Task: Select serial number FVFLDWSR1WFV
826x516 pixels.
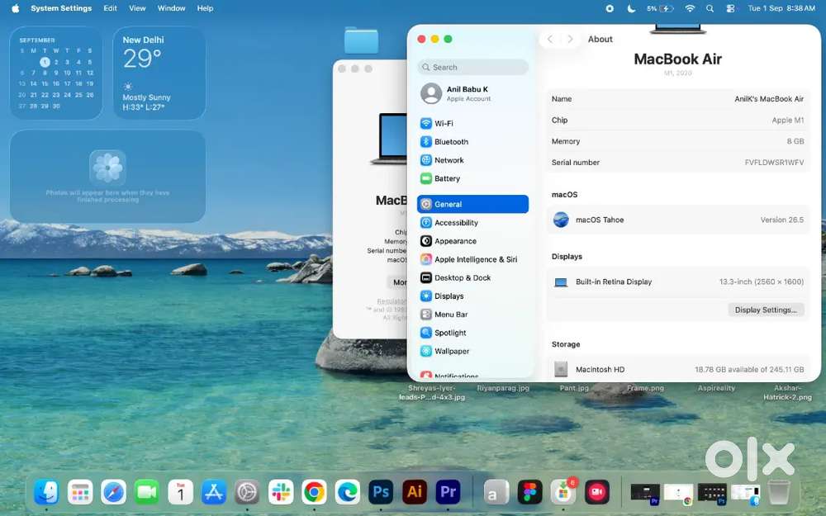Action: tap(774, 163)
